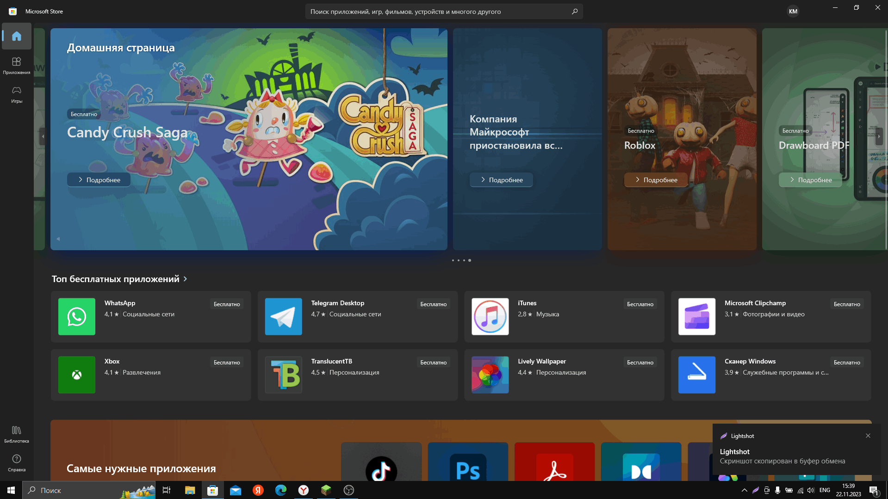
Task: Click the Microsoft Clipchamp app icon
Action: tap(697, 317)
